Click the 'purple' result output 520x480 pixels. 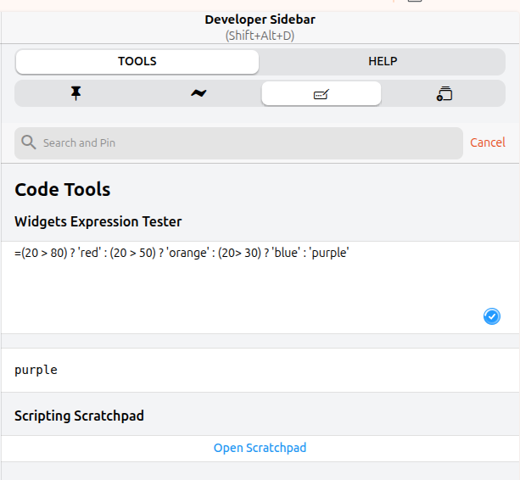coord(36,371)
